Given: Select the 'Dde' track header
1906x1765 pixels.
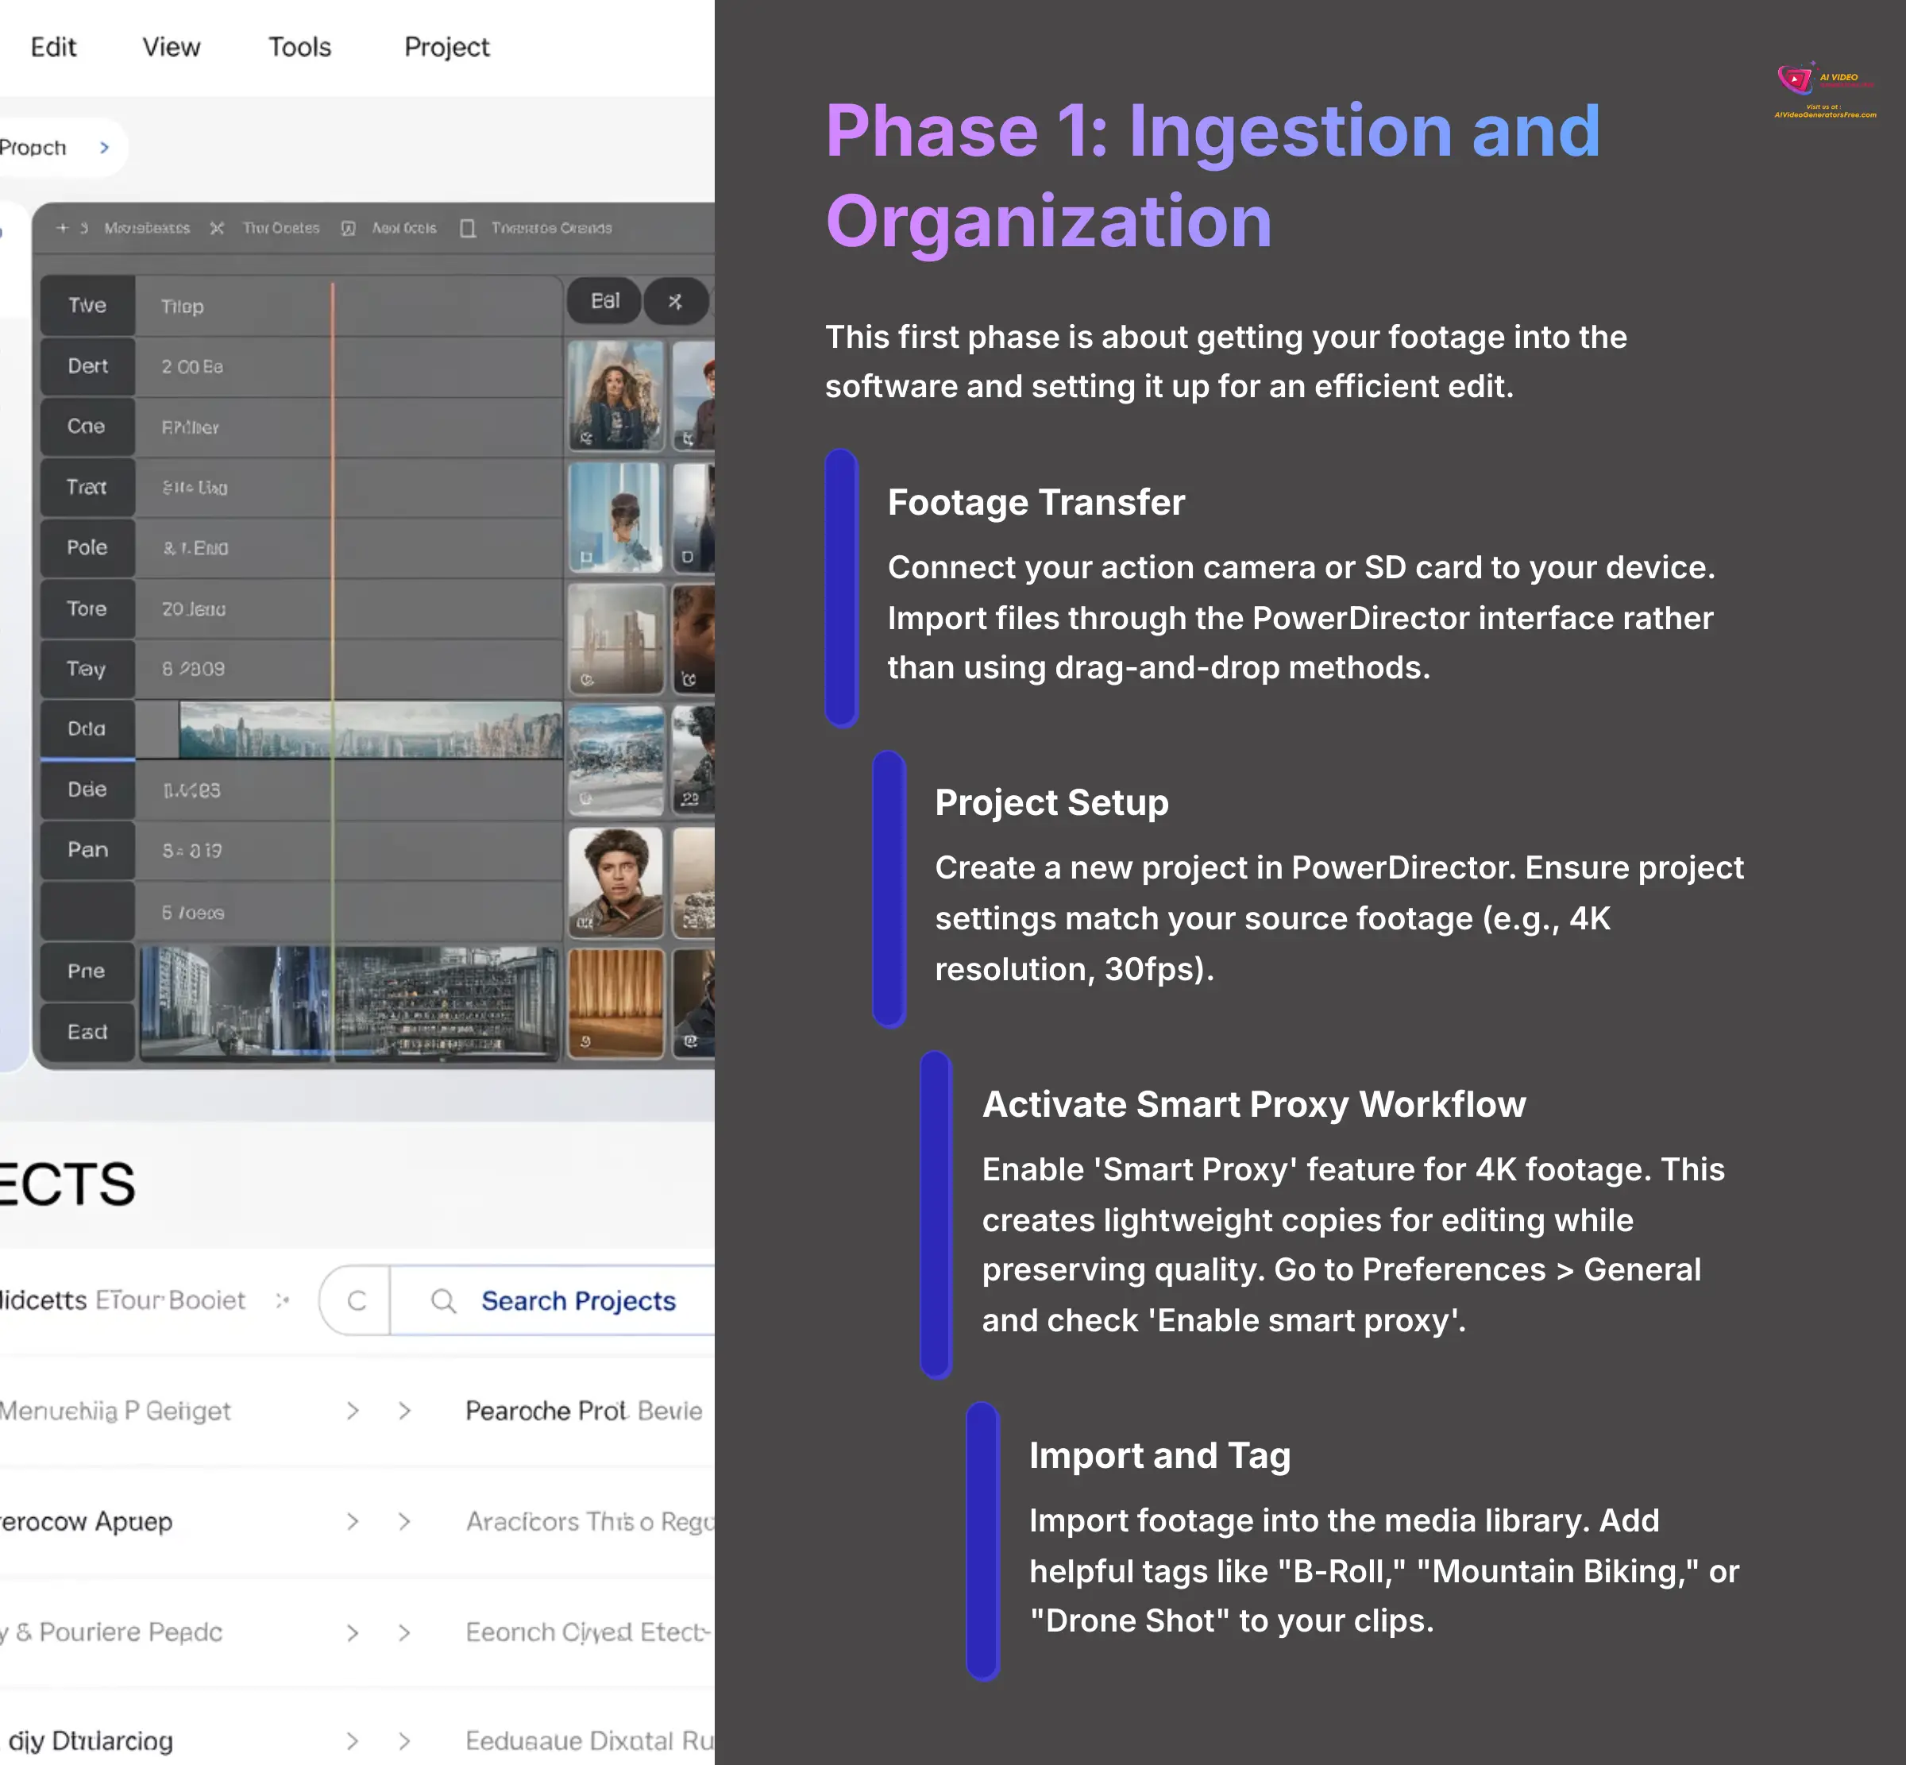Looking at the screenshot, I should 87,790.
